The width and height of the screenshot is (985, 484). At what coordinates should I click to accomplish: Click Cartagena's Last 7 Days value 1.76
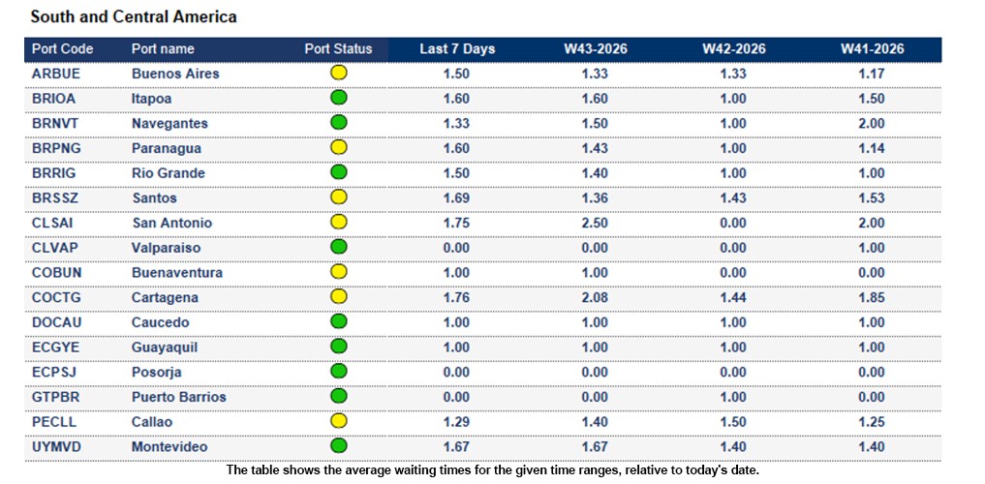tap(457, 297)
